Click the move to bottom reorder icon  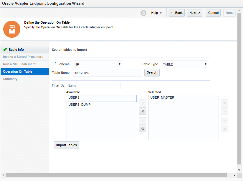[x=224, y=128]
